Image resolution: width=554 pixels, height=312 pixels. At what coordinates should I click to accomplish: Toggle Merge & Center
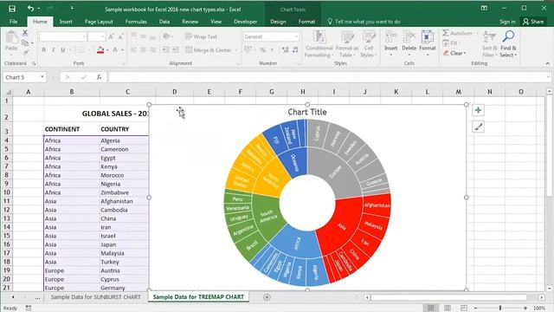(209, 50)
